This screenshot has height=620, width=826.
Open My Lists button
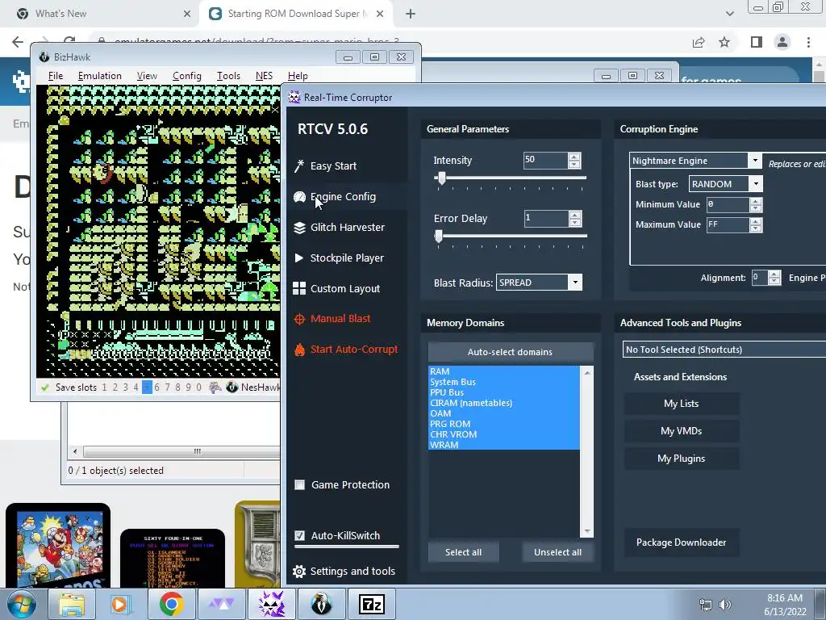pos(681,404)
